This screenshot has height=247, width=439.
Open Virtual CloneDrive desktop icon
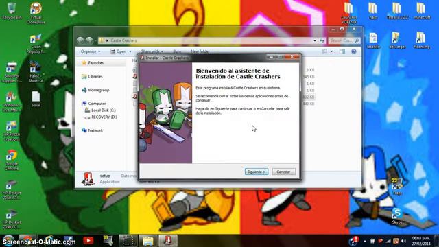point(36,12)
